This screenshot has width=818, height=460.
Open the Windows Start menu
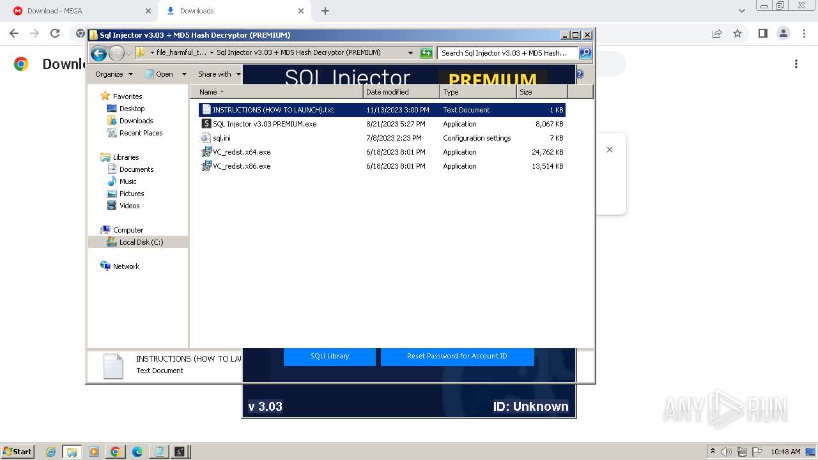click(x=17, y=451)
